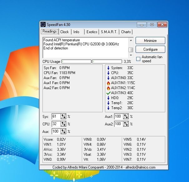Open the Charts tab
Image resolution: width=189 pixels, height=182 pixels.
[126, 32]
